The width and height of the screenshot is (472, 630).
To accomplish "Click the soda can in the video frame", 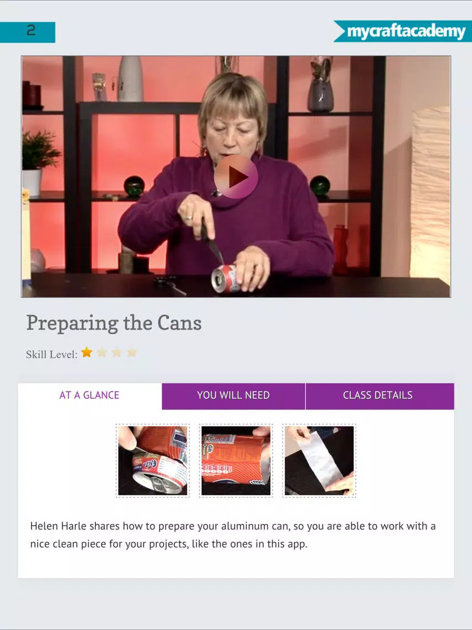I will pos(225,278).
